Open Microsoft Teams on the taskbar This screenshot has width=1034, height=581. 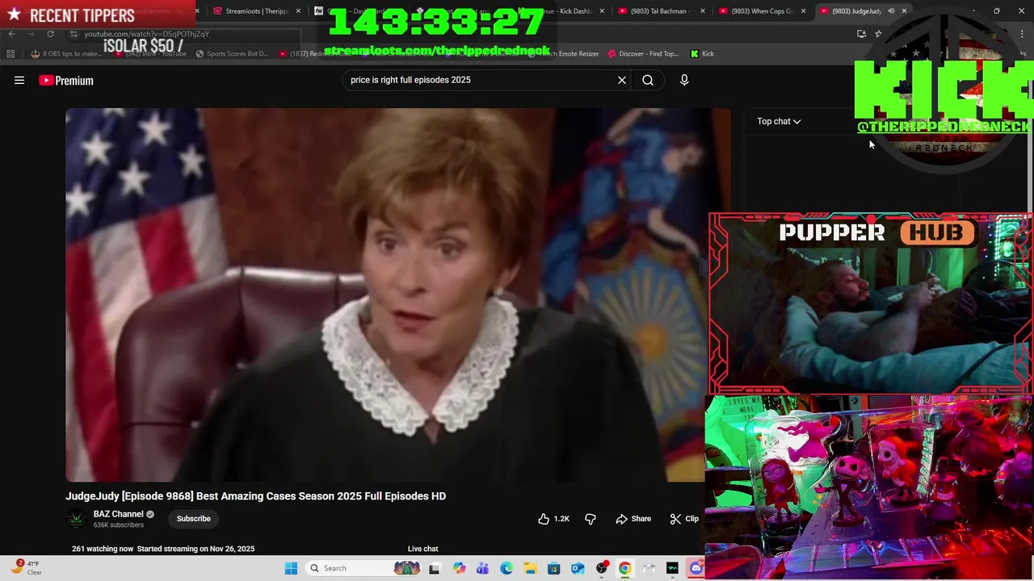tap(482, 568)
